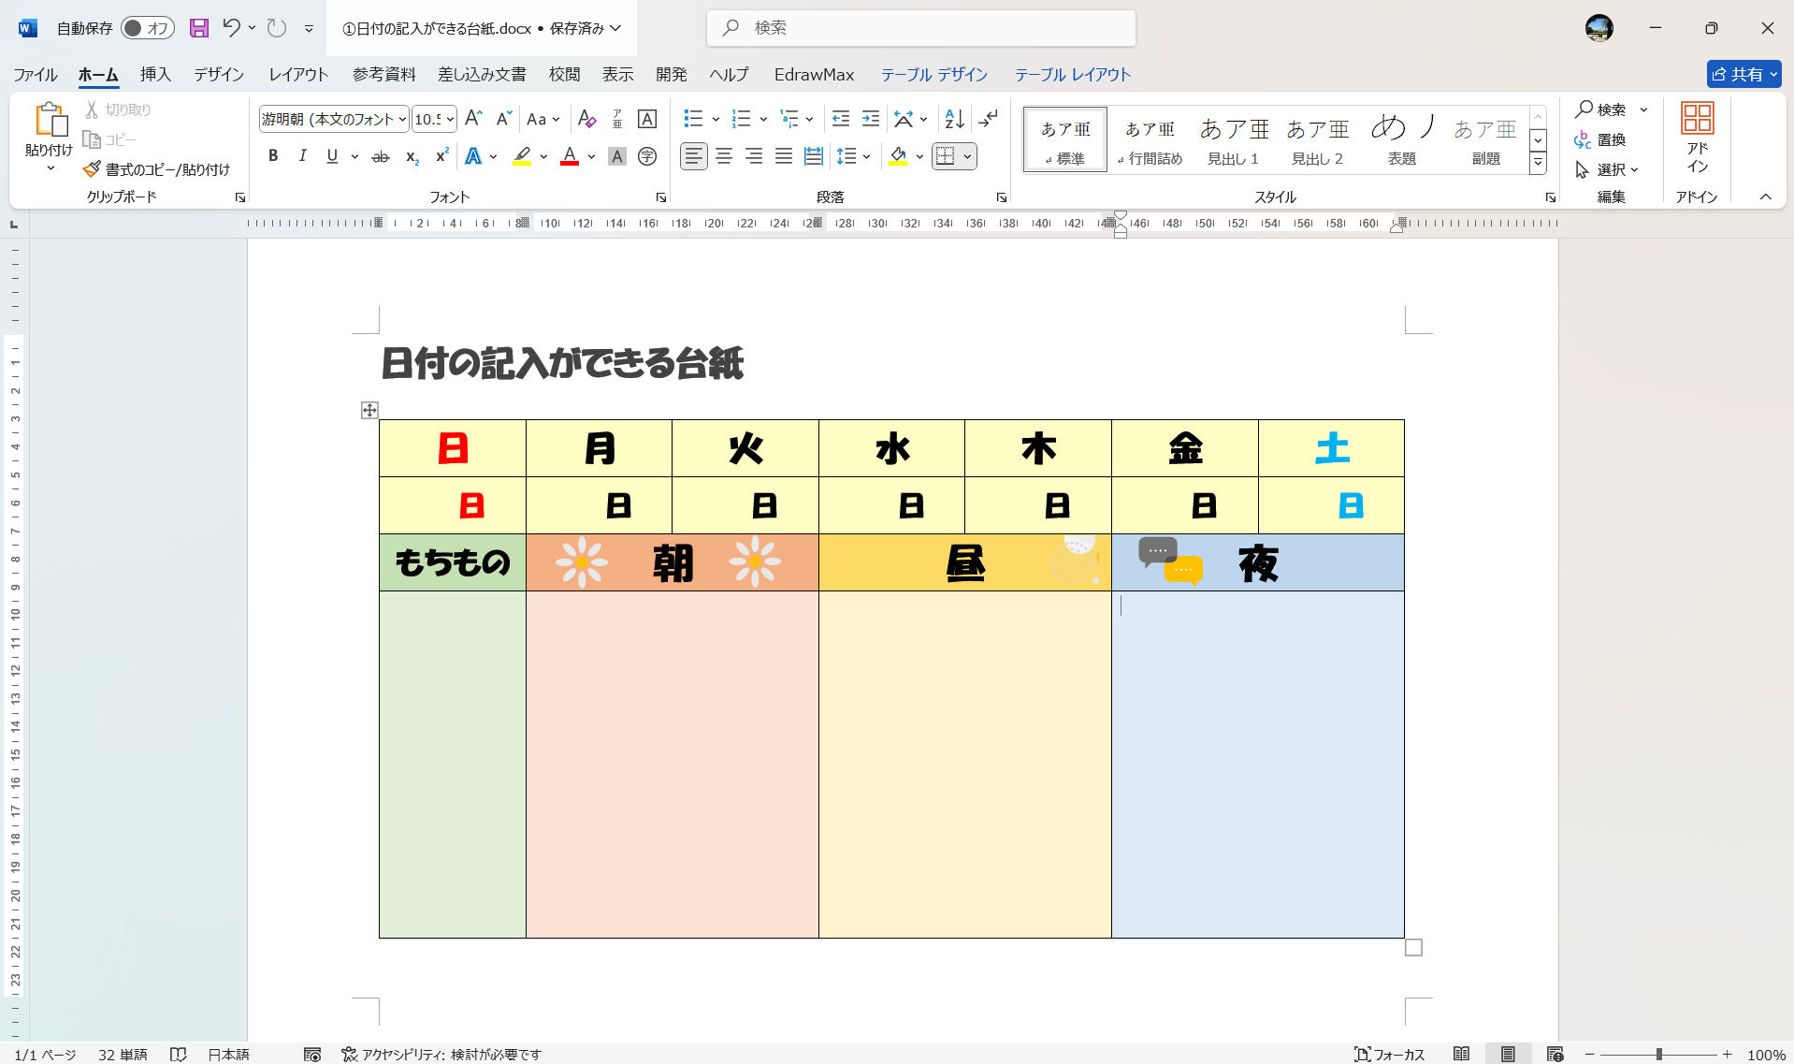
Task: Expand the Styles gallery with its lower arrow
Action: (1538, 161)
